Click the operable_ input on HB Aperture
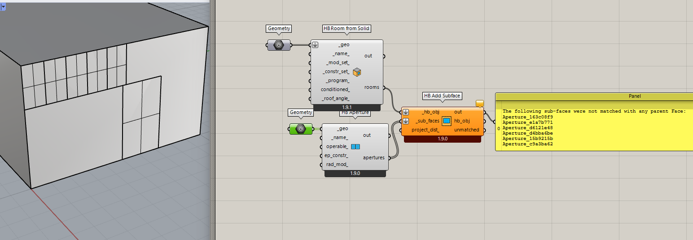 point(337,147)
